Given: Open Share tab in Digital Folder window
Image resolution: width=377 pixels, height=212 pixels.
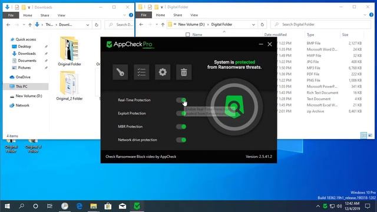Looking at the screenshot, I should (178, 15).
